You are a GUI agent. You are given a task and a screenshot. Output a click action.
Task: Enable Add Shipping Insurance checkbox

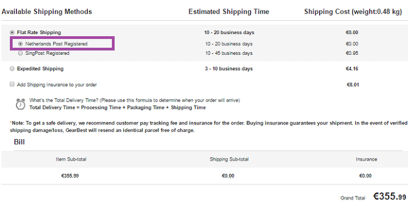pyautogui.click(x=12, y=84)
